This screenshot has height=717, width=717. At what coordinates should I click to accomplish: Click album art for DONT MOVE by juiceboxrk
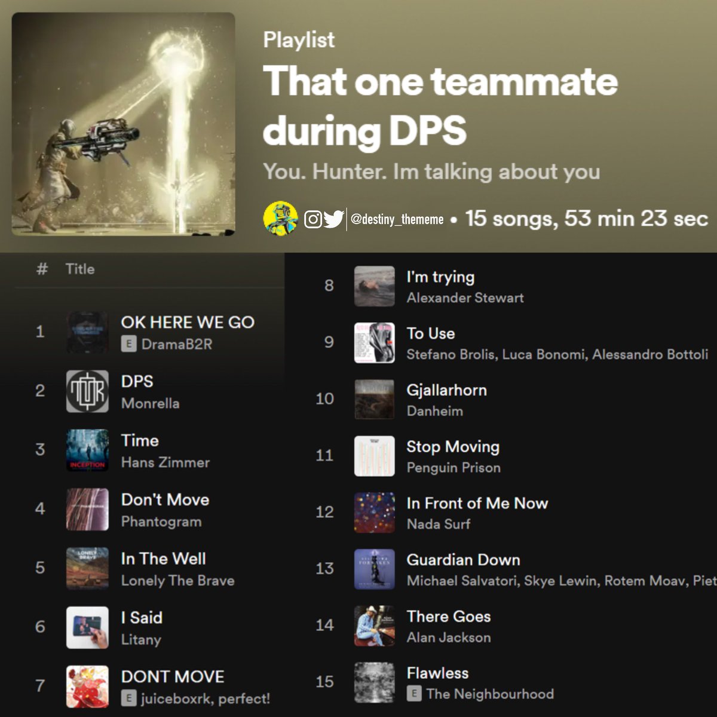click(x=87, y=687)
